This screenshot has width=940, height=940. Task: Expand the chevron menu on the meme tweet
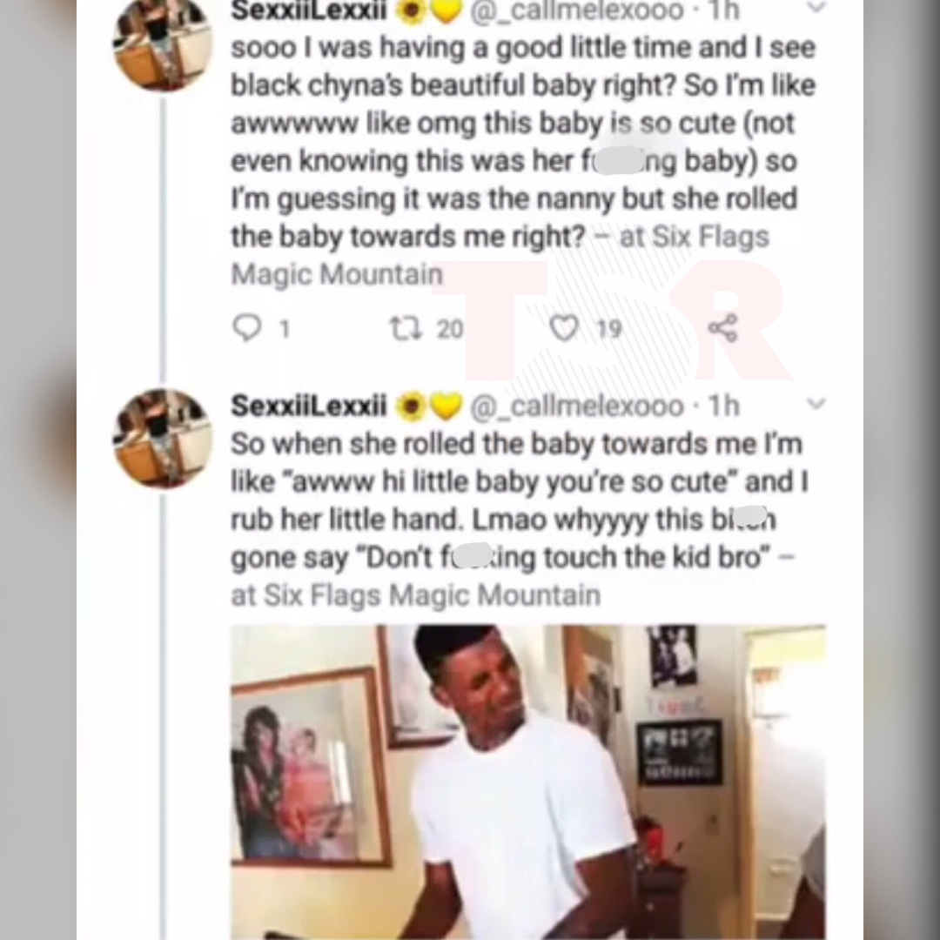(816, 404)
